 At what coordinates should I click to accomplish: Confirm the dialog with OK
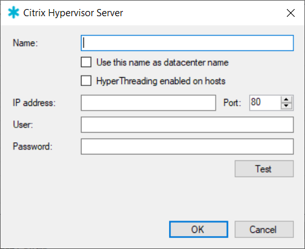point(199,230)
